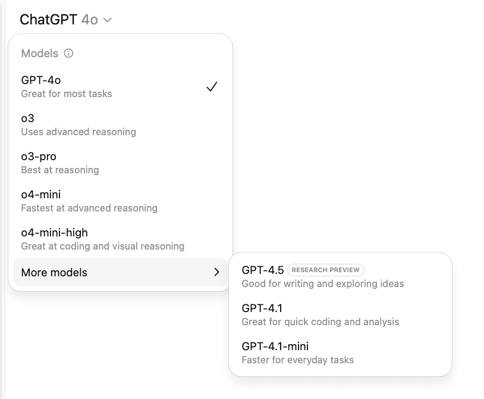Choose GPT-4.5 from the submenu
484x399 pixels.
coord(263,270)
